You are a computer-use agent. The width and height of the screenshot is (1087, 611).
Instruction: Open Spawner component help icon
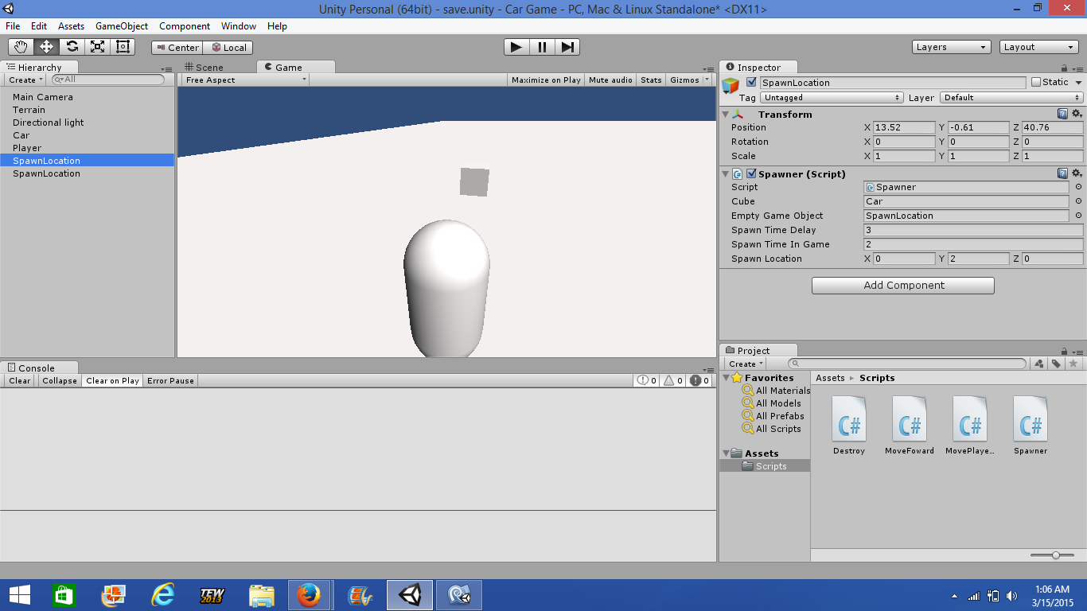pos(1062,173)
